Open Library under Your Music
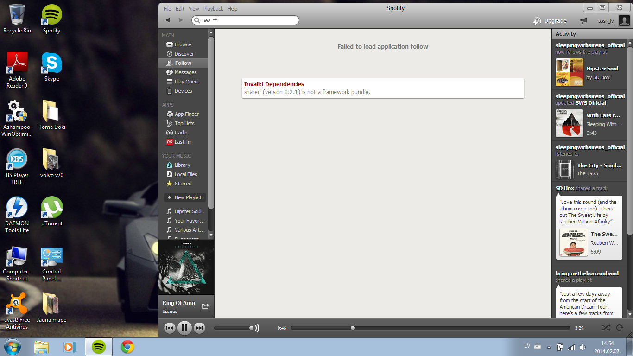 pos(183,165)
